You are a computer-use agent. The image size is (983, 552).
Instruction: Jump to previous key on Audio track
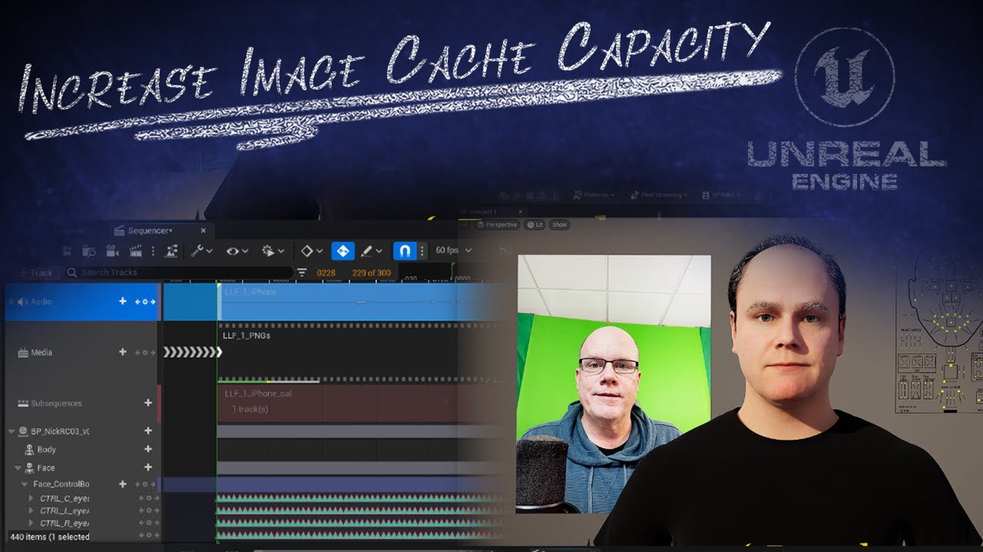tap(138, 302)
